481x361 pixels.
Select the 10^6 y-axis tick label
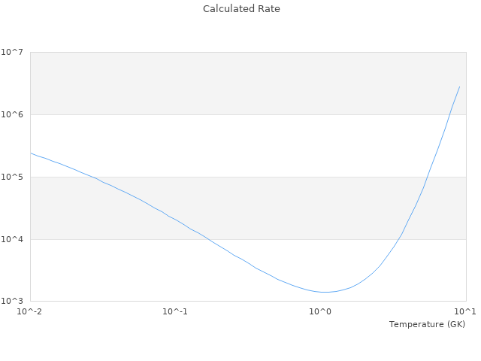pyautogui.click(x=12, y=114)
